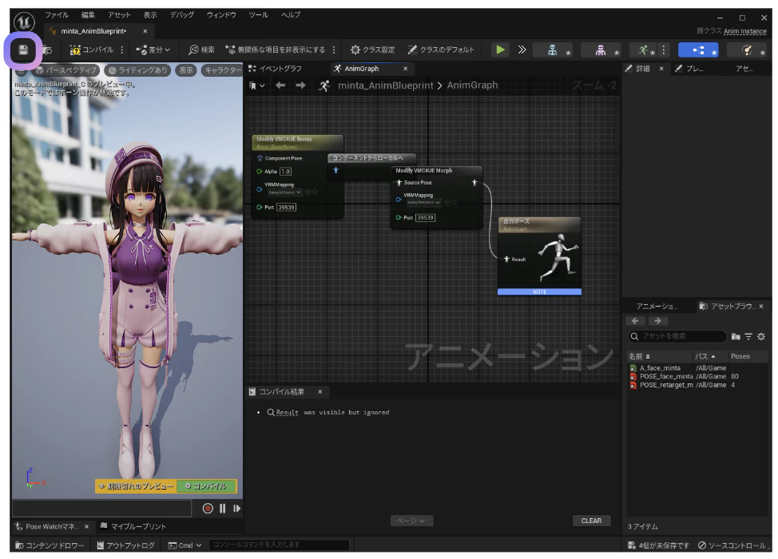The image size is (778, 559).
Task: Click the Anim Instance parent class link
Action: [x=744, y=31]
